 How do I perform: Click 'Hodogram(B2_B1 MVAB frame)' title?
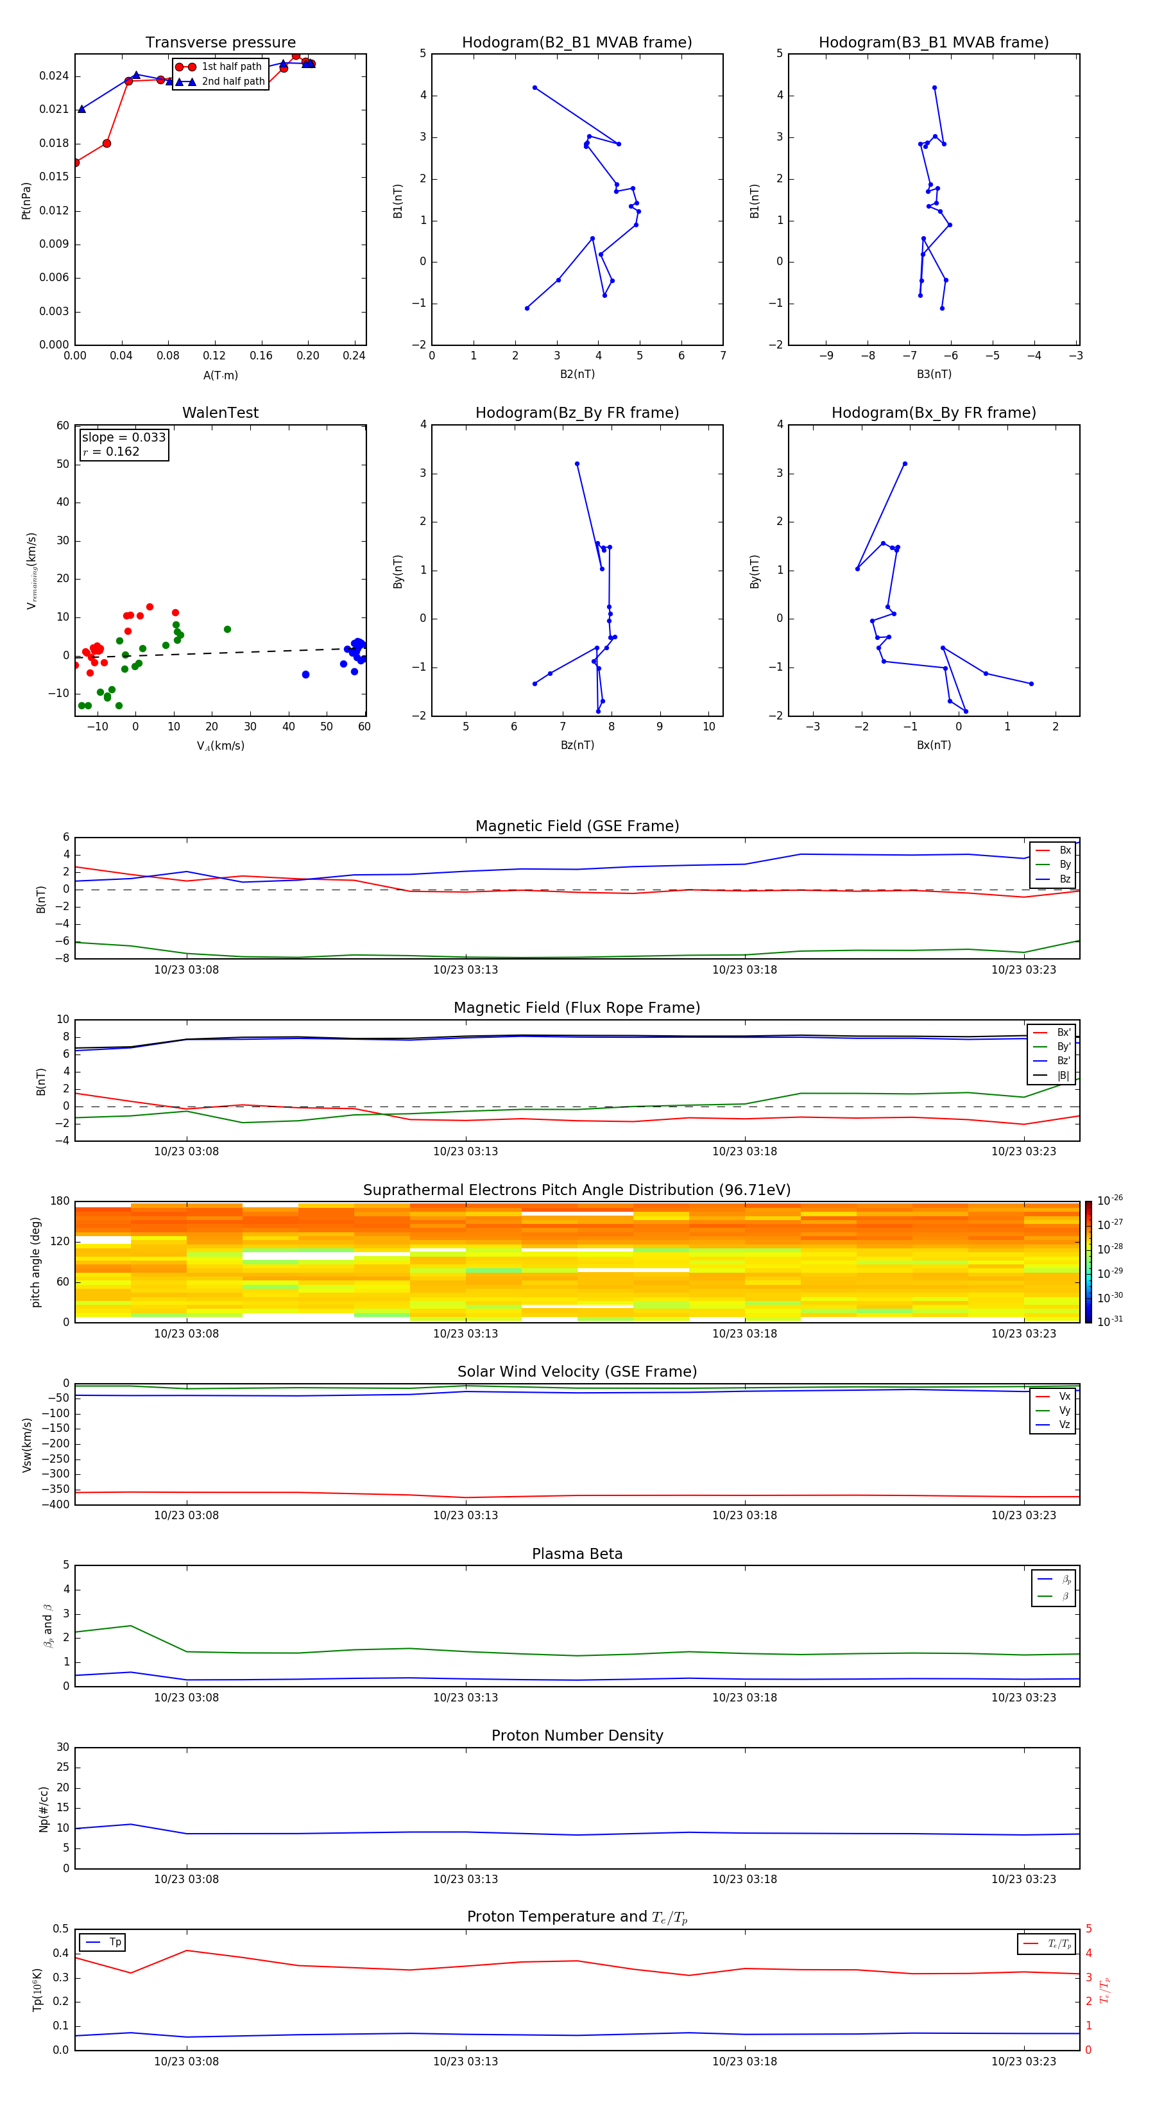click(577, 43)
